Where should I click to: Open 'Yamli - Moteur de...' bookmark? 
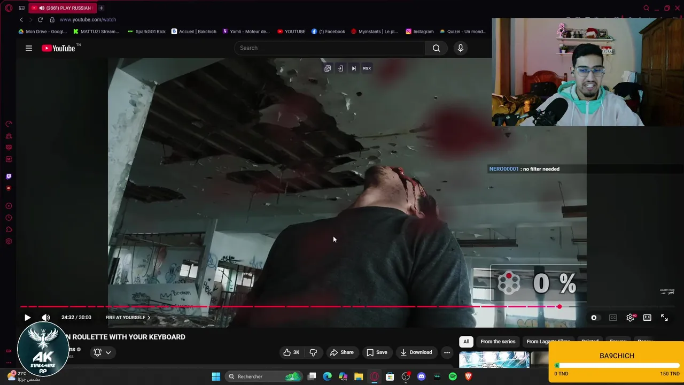click(x=246, y=32)
